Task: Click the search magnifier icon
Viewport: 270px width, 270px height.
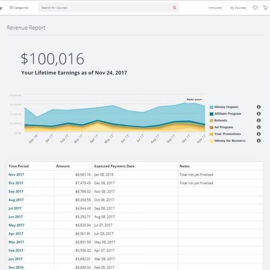Action: (175, 8)
